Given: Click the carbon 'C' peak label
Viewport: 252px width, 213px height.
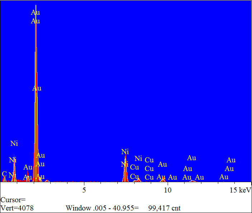Looking at the screenshot, I should (x=4, y=174).
